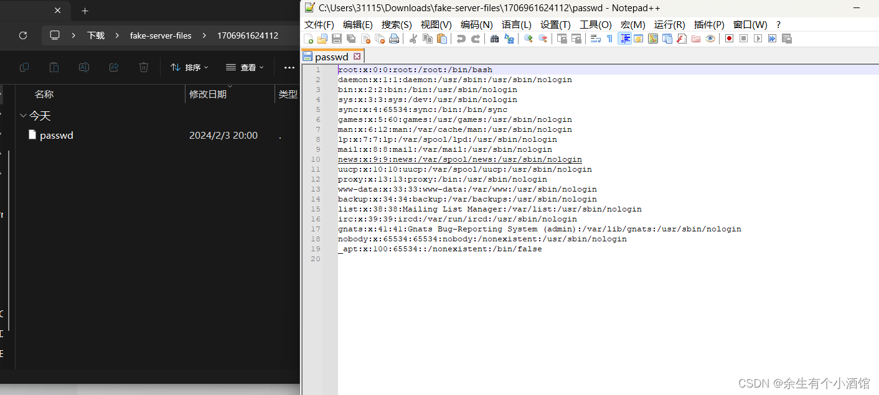This screenshot has height=395, width=879.
Task: Expand chevron before 下载 in address bar
Action: [73, 35]
